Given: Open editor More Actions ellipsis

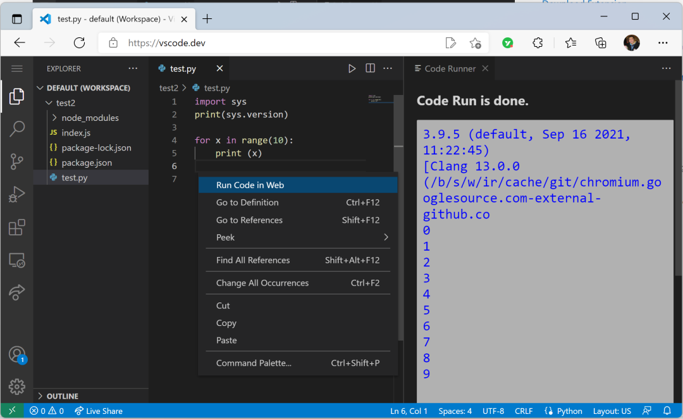Looking at the screenshot, I should pos(388,68).
